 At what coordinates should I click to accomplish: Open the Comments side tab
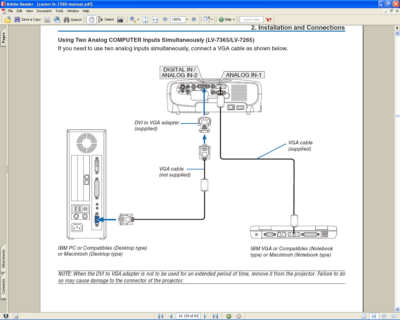3,287
